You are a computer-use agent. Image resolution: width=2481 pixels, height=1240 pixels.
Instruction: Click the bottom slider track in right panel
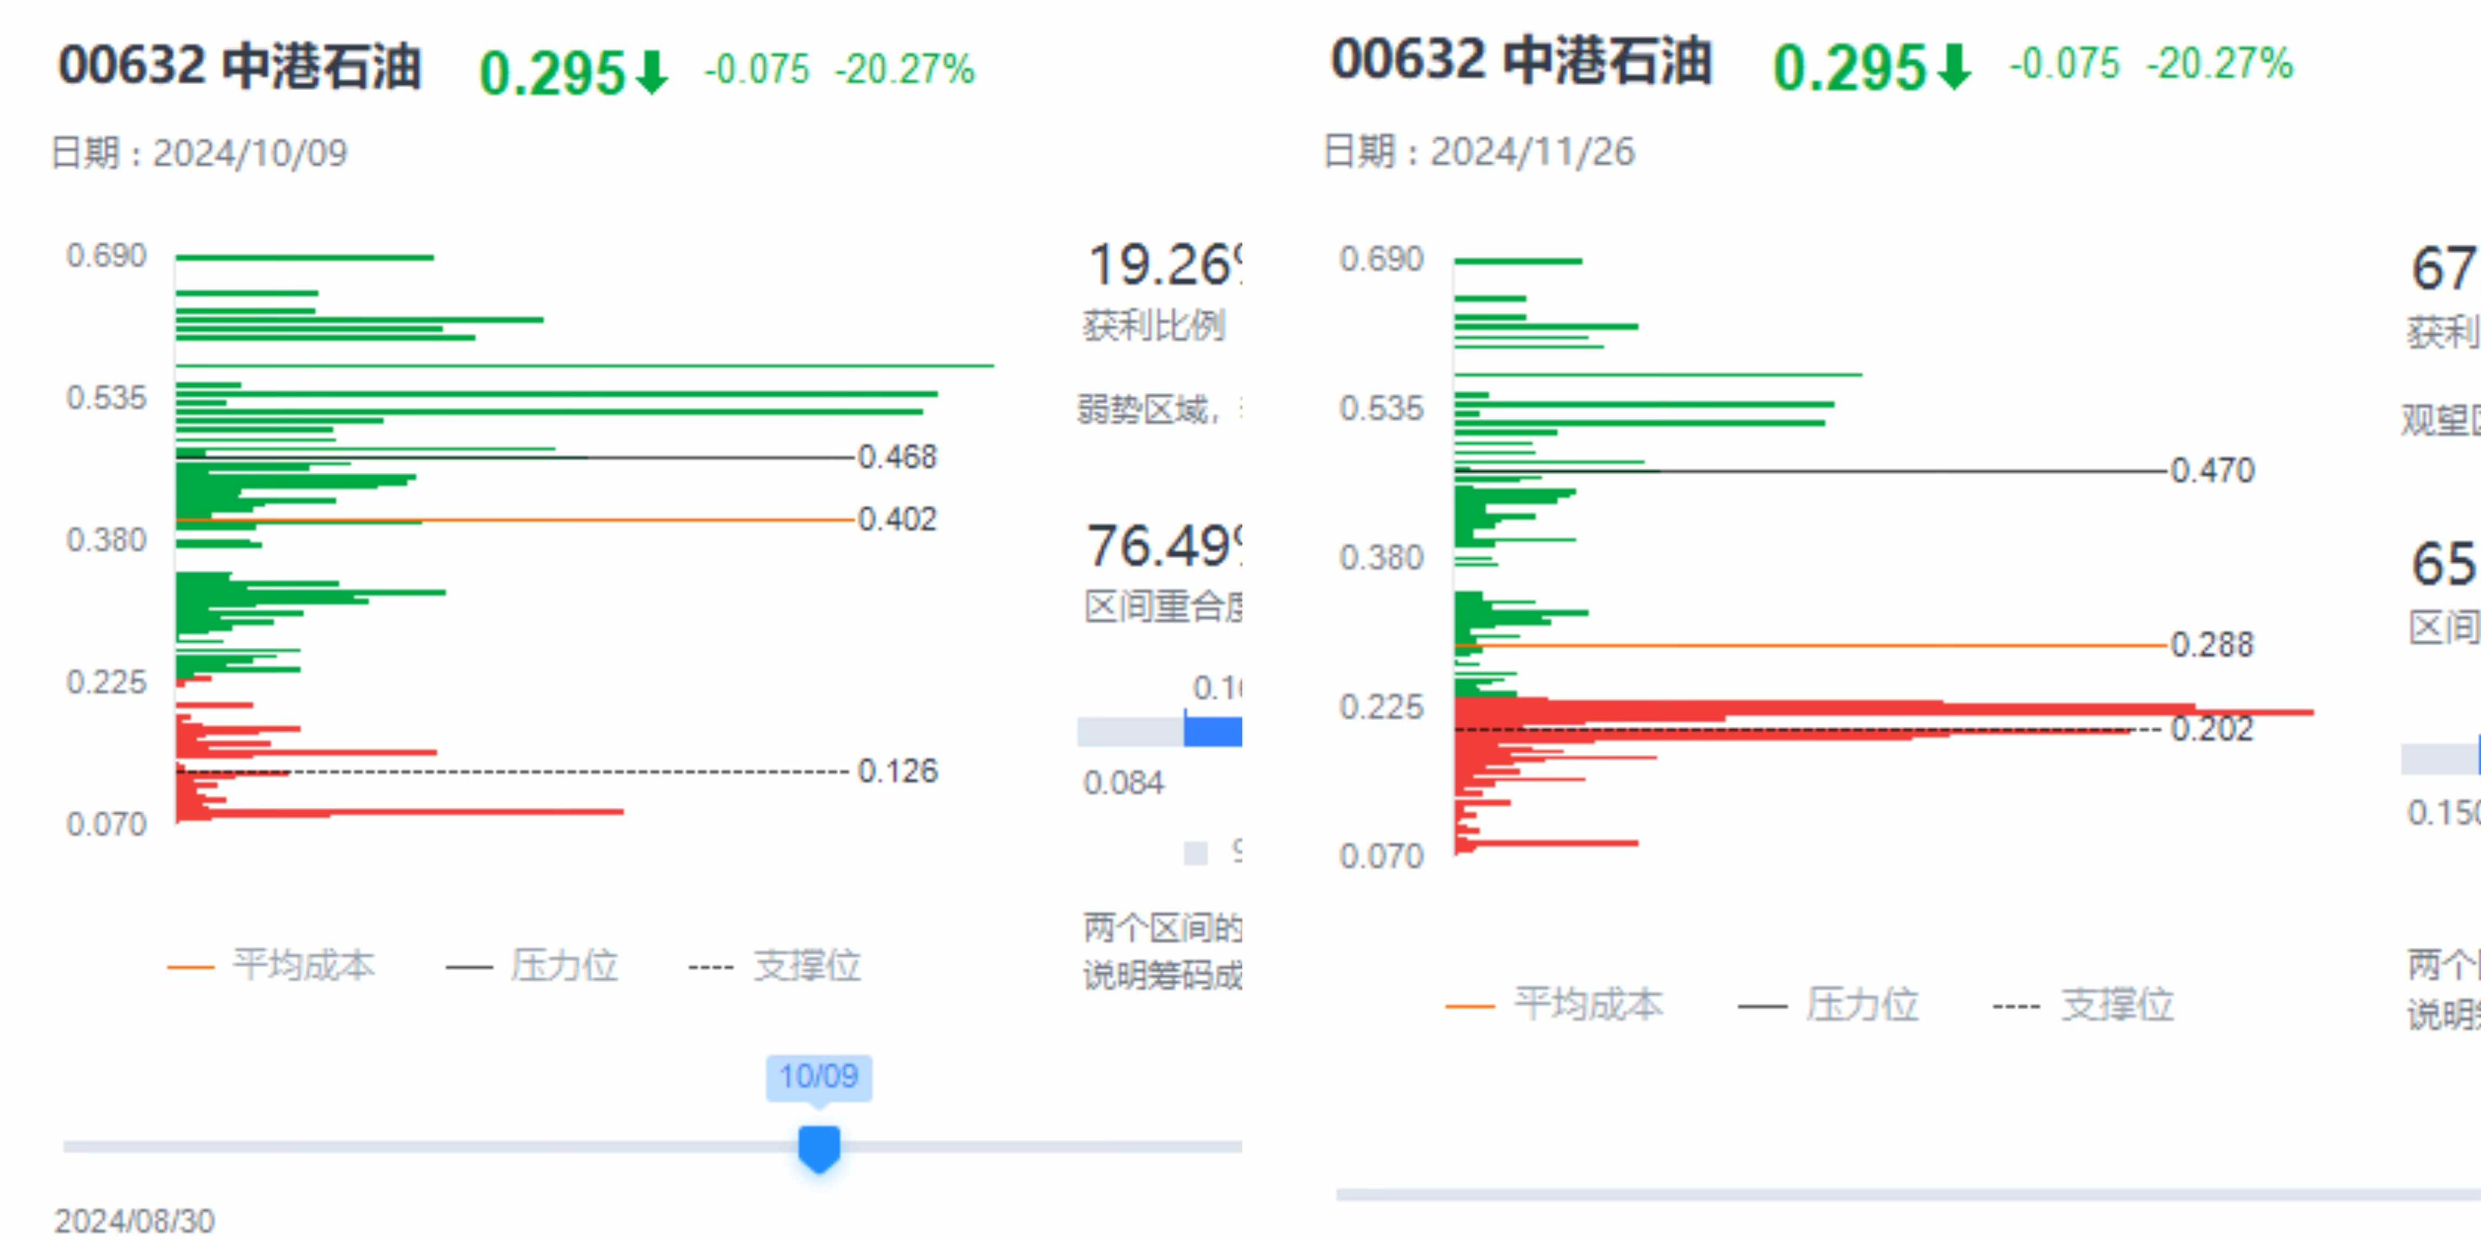[x=1908, y=1195]
